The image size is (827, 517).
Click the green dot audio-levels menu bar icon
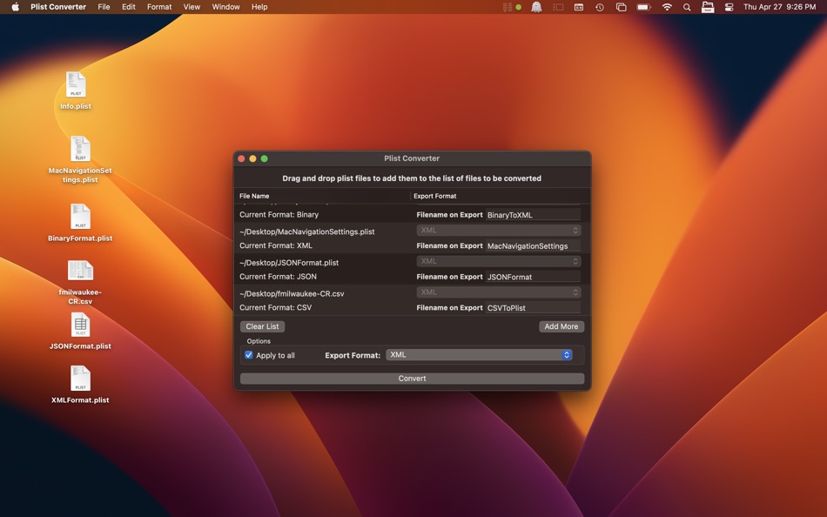tap(512, 7)
